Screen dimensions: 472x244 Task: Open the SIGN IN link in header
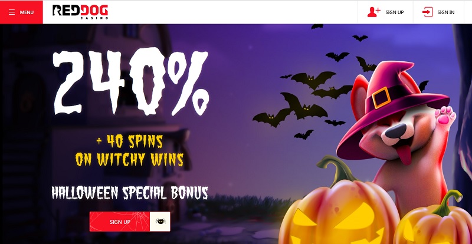446,12
